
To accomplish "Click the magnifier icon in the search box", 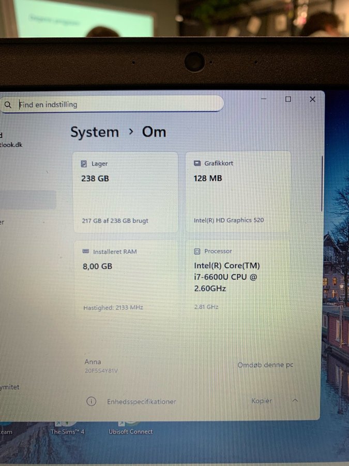I will (x=8, y=105).
